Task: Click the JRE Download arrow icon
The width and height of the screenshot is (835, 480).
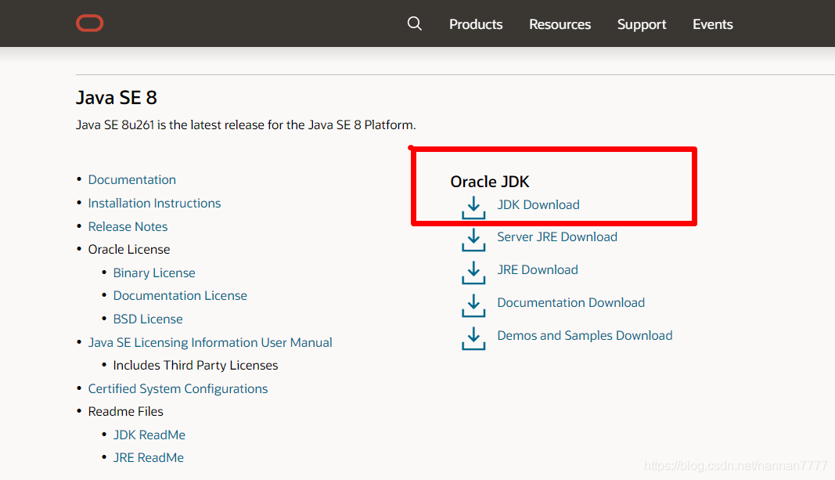Action: (473, 272)
